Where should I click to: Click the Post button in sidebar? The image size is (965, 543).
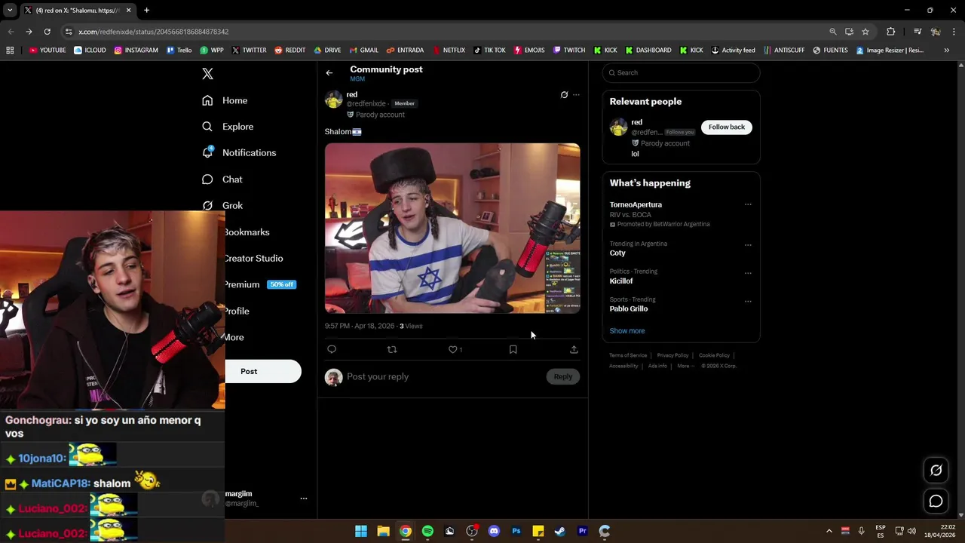(x=262, y=371)
